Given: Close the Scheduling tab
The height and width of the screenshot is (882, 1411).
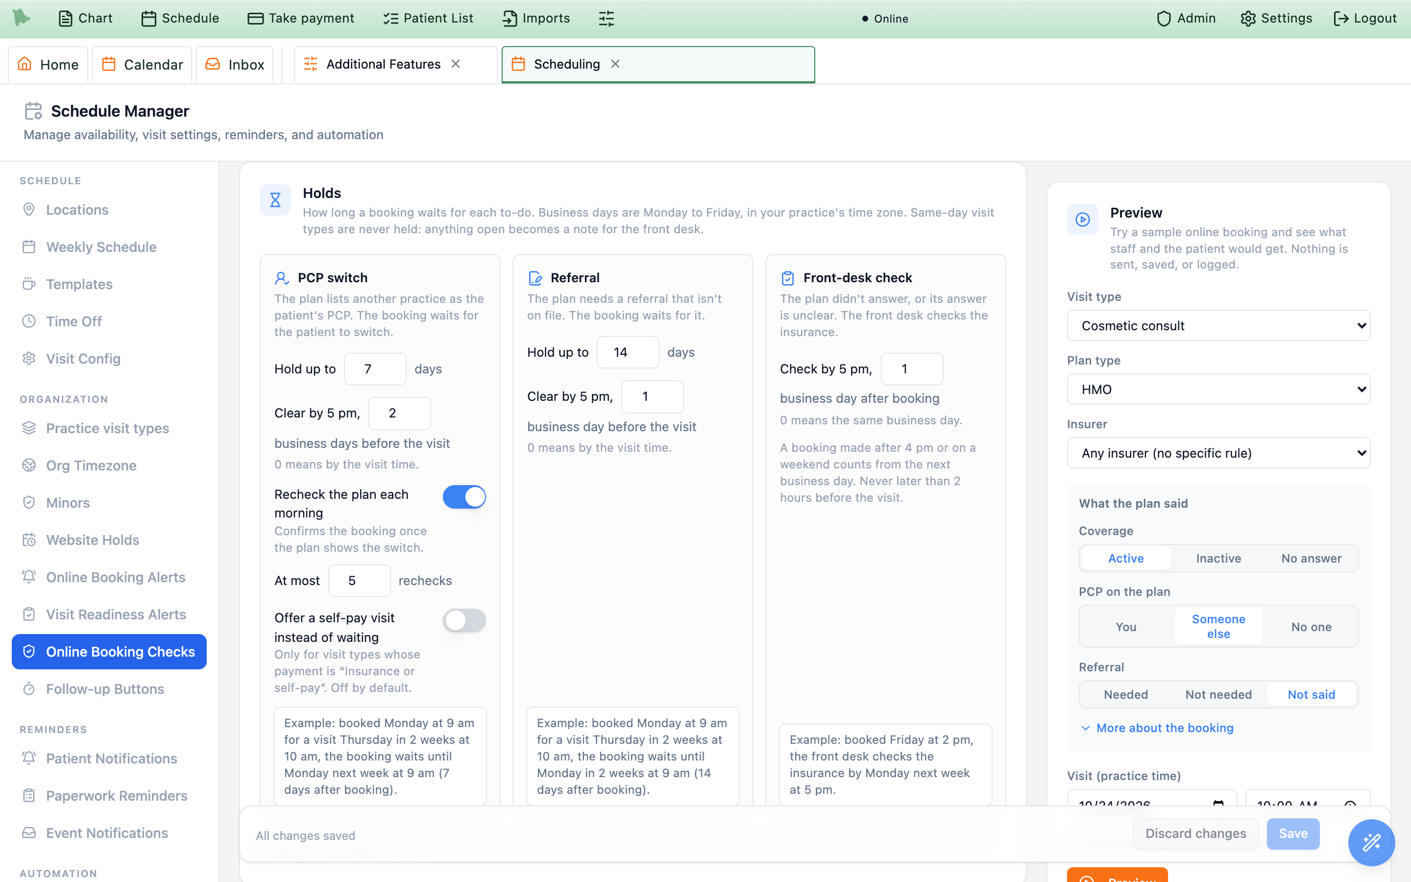Looking at the screenshot, I should tap(615, 64).
